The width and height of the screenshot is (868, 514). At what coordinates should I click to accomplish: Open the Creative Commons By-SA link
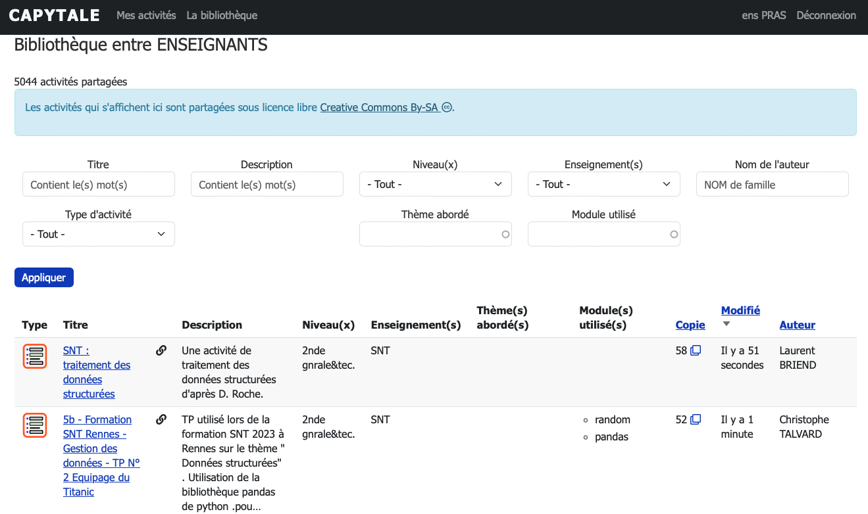(378, 108)
